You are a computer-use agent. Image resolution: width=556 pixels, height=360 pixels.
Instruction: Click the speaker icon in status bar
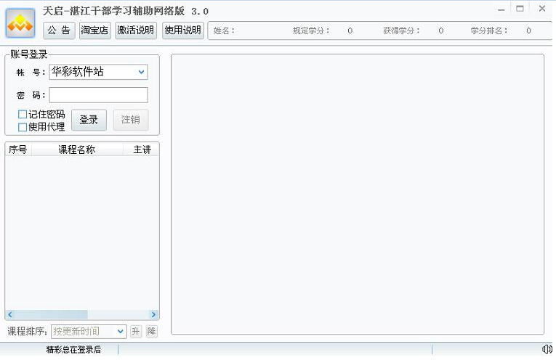coord(547,350)
